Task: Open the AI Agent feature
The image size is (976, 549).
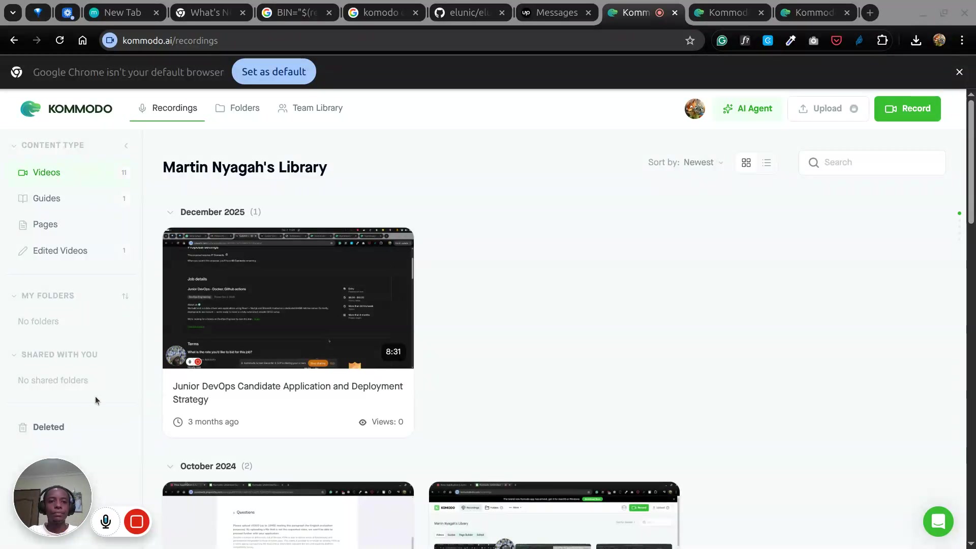Action: pyautogui.click(x=747, y=108)
